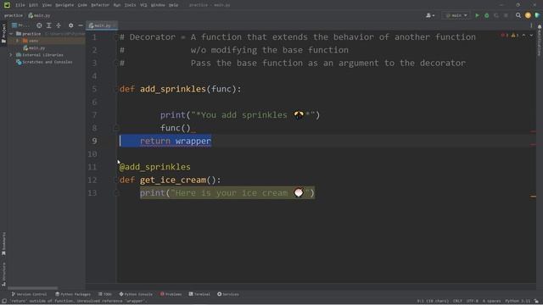Click the red error stripe mark beside line 9
The height and width of the screenshot is (305, 543).
534,145
